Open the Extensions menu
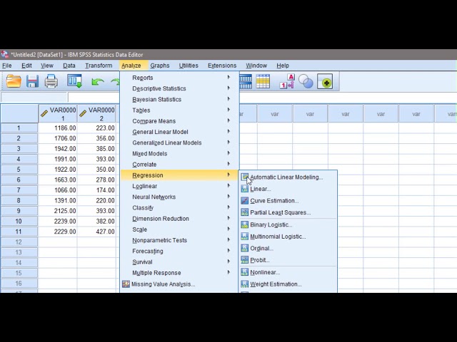Image resolution: width=457 pixels, height=342 pixels. click(222, 66)
